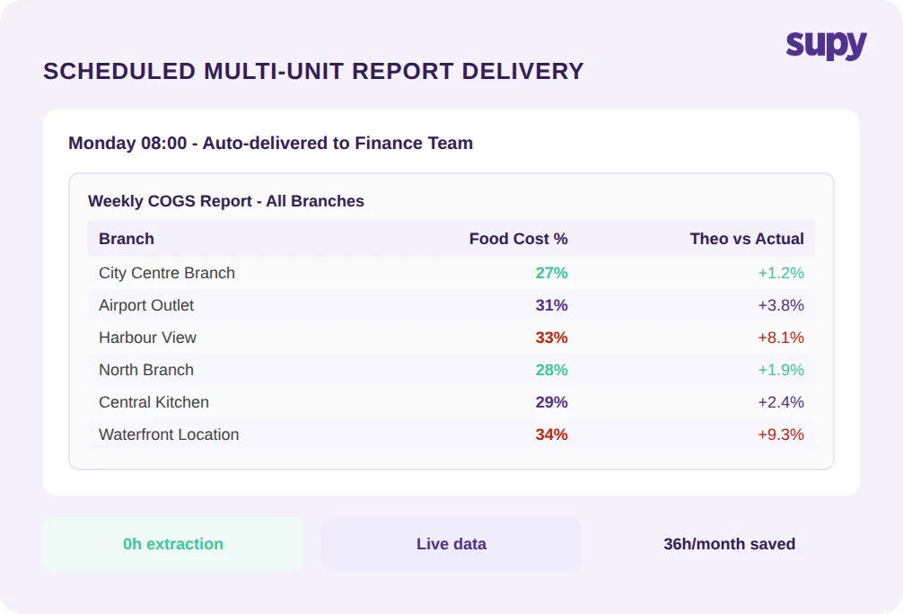The height and width of the screenshot is (614, 903).
Task: Click 'Weekly COGS Report - All Branches' title
Action: point(226,201)
